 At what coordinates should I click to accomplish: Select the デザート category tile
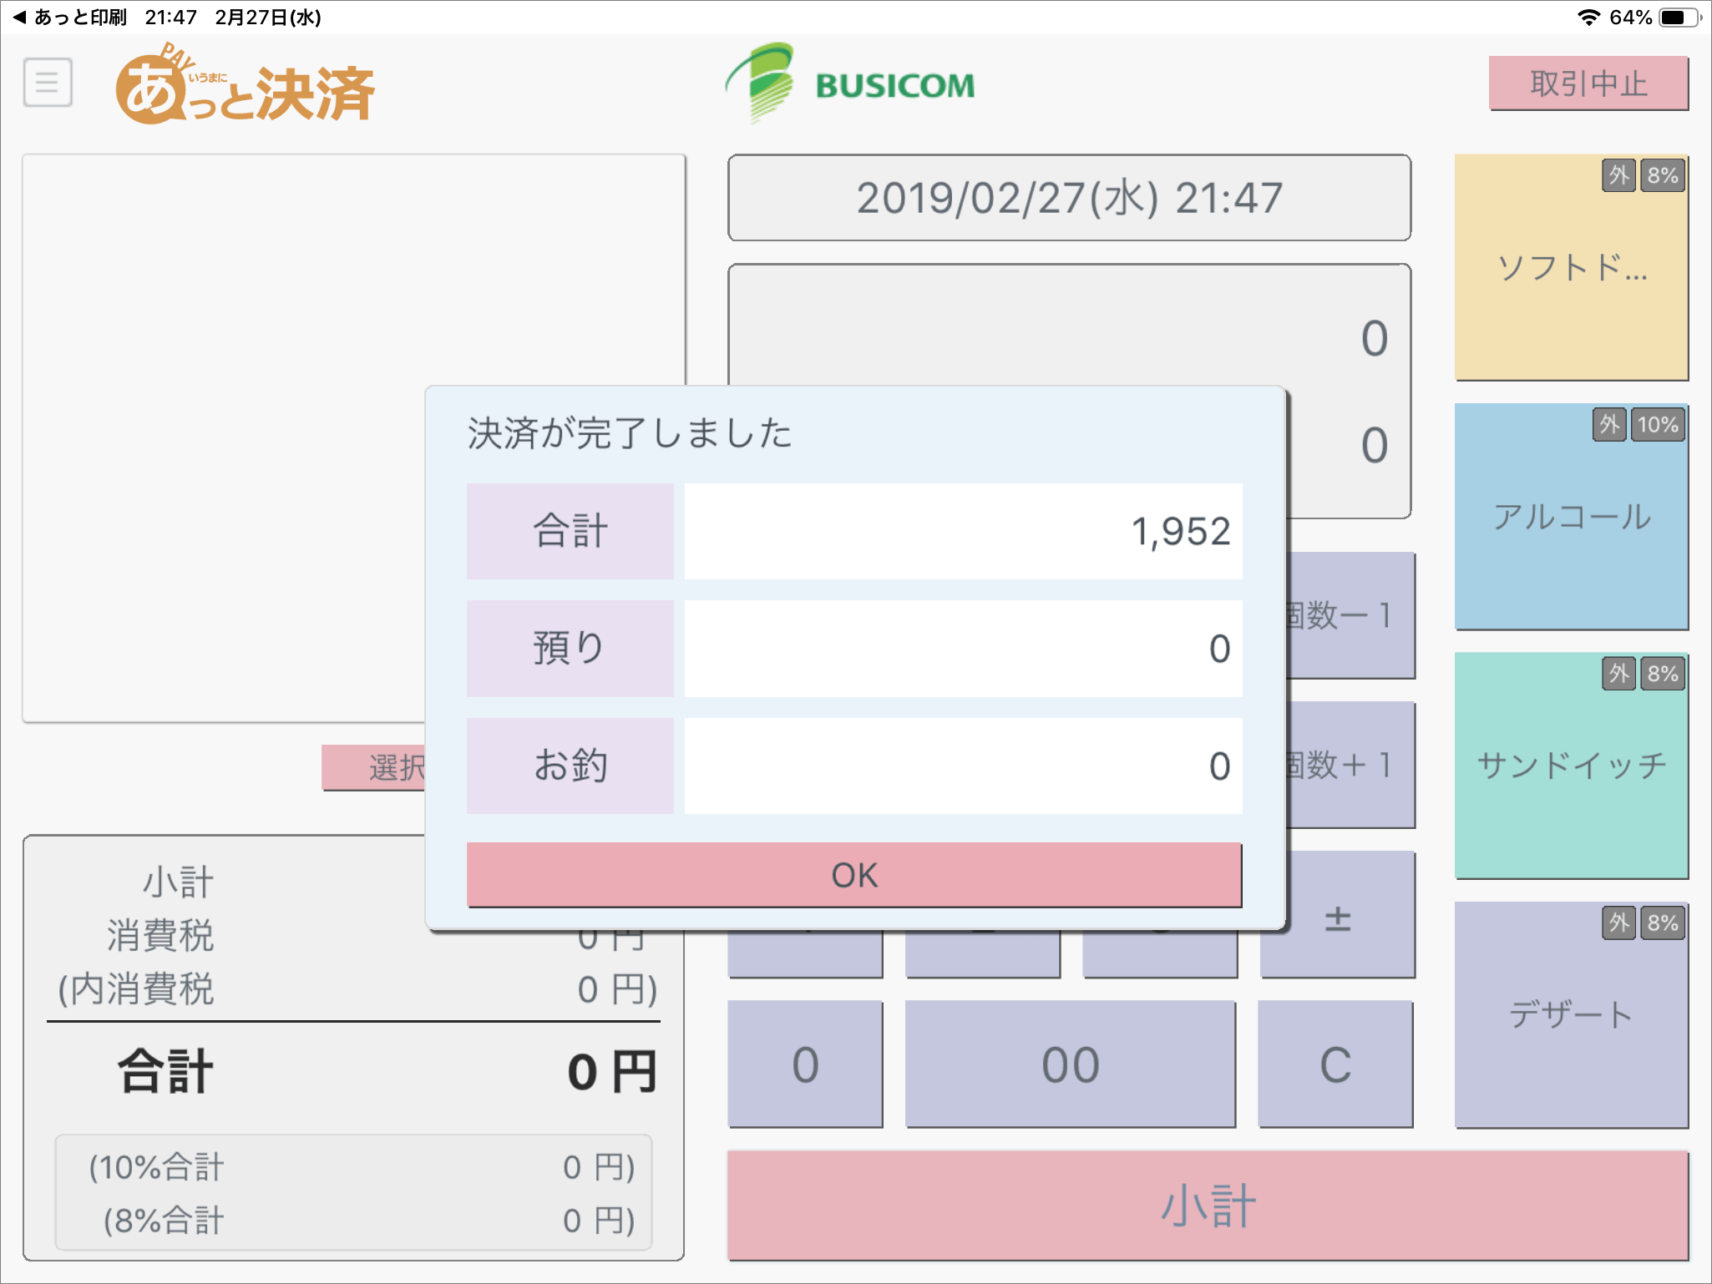(1571, 1014)
